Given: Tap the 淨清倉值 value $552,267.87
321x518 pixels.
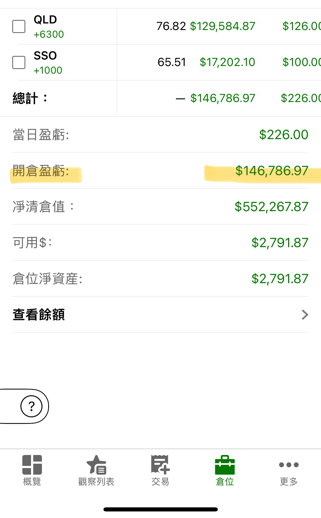Looking at the screenshot, I should 271,206.
